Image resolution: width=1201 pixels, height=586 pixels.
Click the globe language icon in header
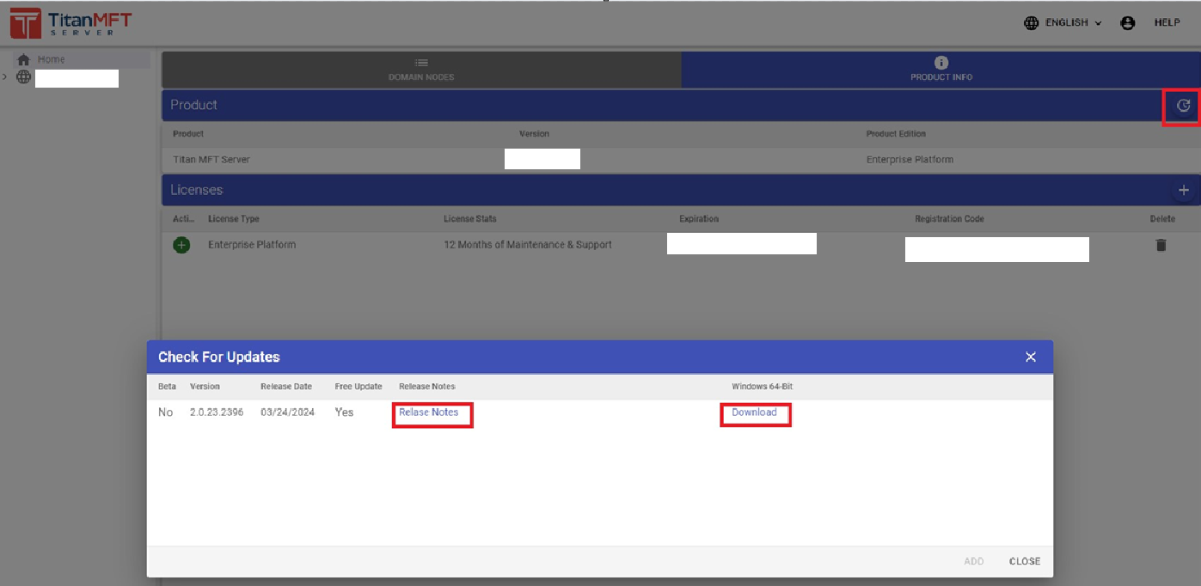[1032, 23]
